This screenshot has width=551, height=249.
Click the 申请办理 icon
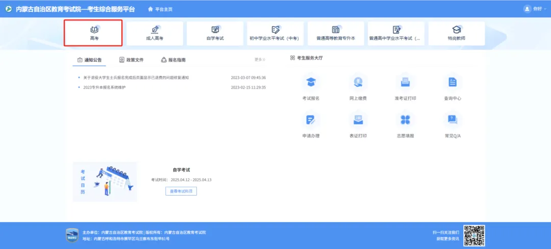point(311,121)
